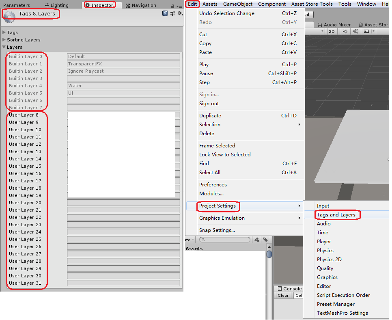This screenshot has height=320, width=392.
Task: Click the User Layer 20 input field
Action: click(x=123, y=203)
